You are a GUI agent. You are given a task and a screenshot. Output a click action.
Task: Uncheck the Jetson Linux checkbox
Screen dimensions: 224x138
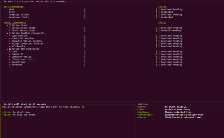(10, 25)
